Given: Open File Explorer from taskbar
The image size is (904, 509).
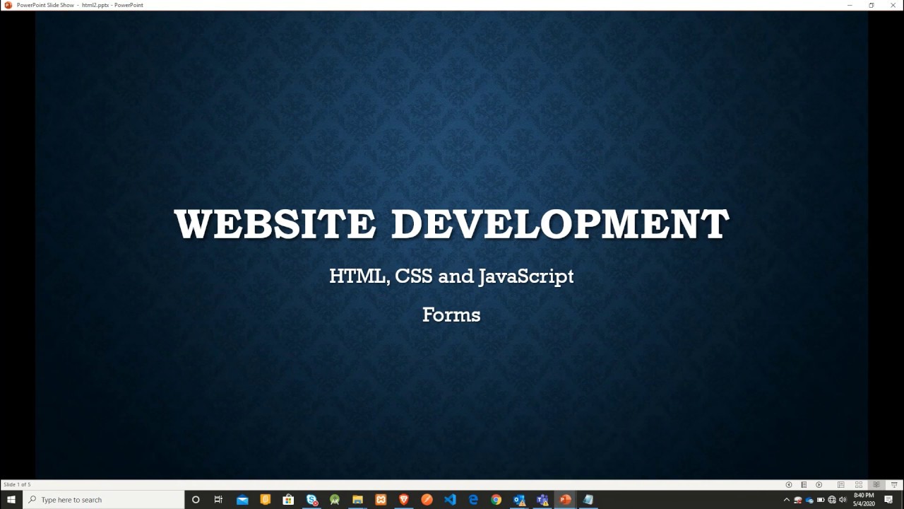Looking at the screenshot, I should coord(357,500).
